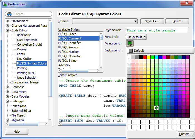Click the Foreground color picker button
195x139 pixels.
click(x=130, y=44)
